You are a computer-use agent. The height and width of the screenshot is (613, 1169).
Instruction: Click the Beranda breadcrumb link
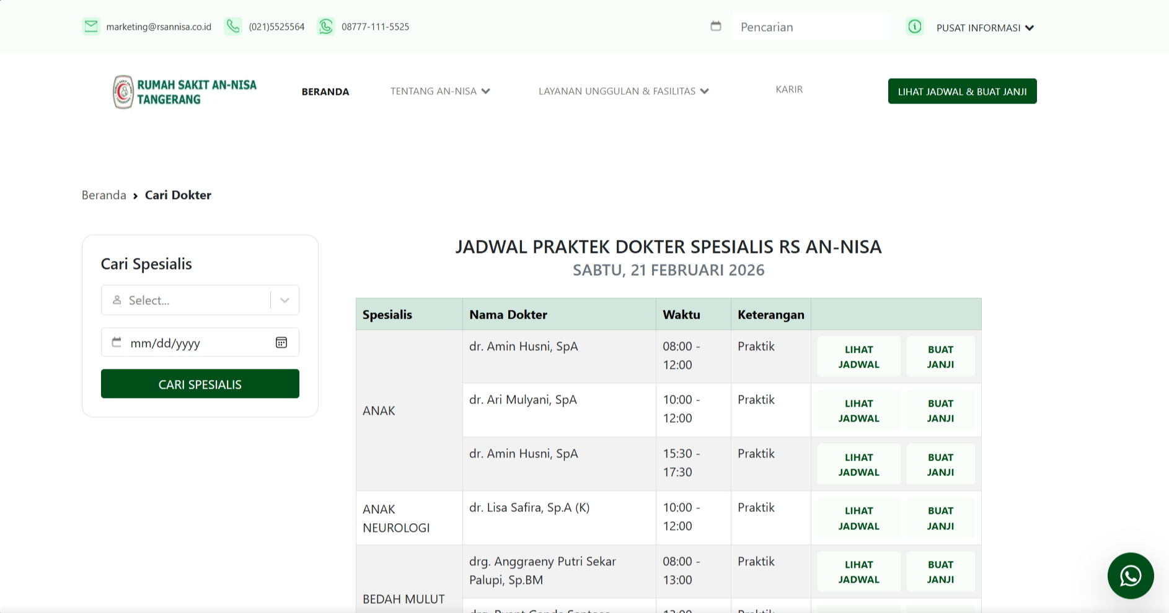[103, 195]
